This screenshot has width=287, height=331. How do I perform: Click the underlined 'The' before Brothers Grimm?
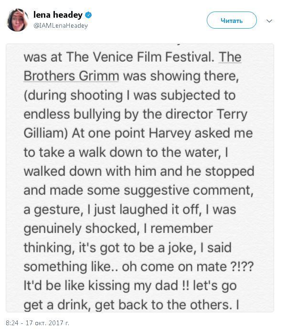(x=230, y=58)
